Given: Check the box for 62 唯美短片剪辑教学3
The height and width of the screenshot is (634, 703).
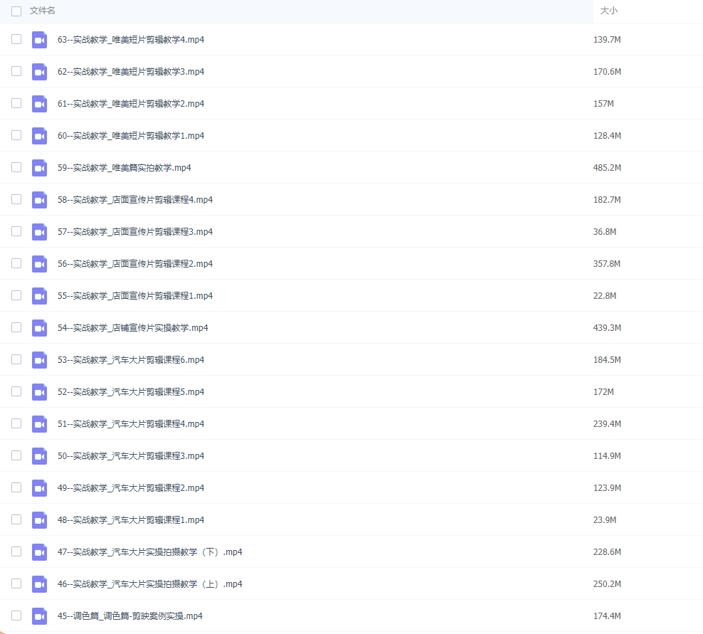Looking at the screenshot, I should point(16,72).
